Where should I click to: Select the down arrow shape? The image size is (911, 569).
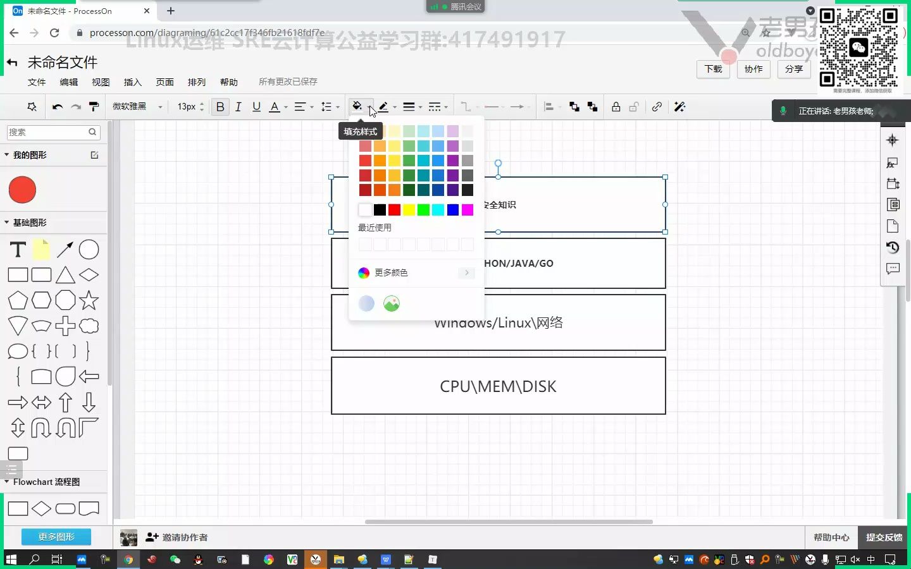[x=89, y=402]
